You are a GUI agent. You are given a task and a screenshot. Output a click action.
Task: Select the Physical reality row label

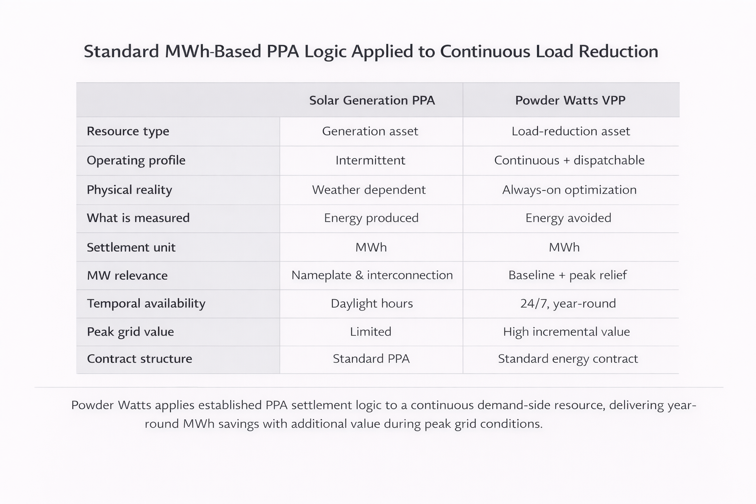point(129,190)
